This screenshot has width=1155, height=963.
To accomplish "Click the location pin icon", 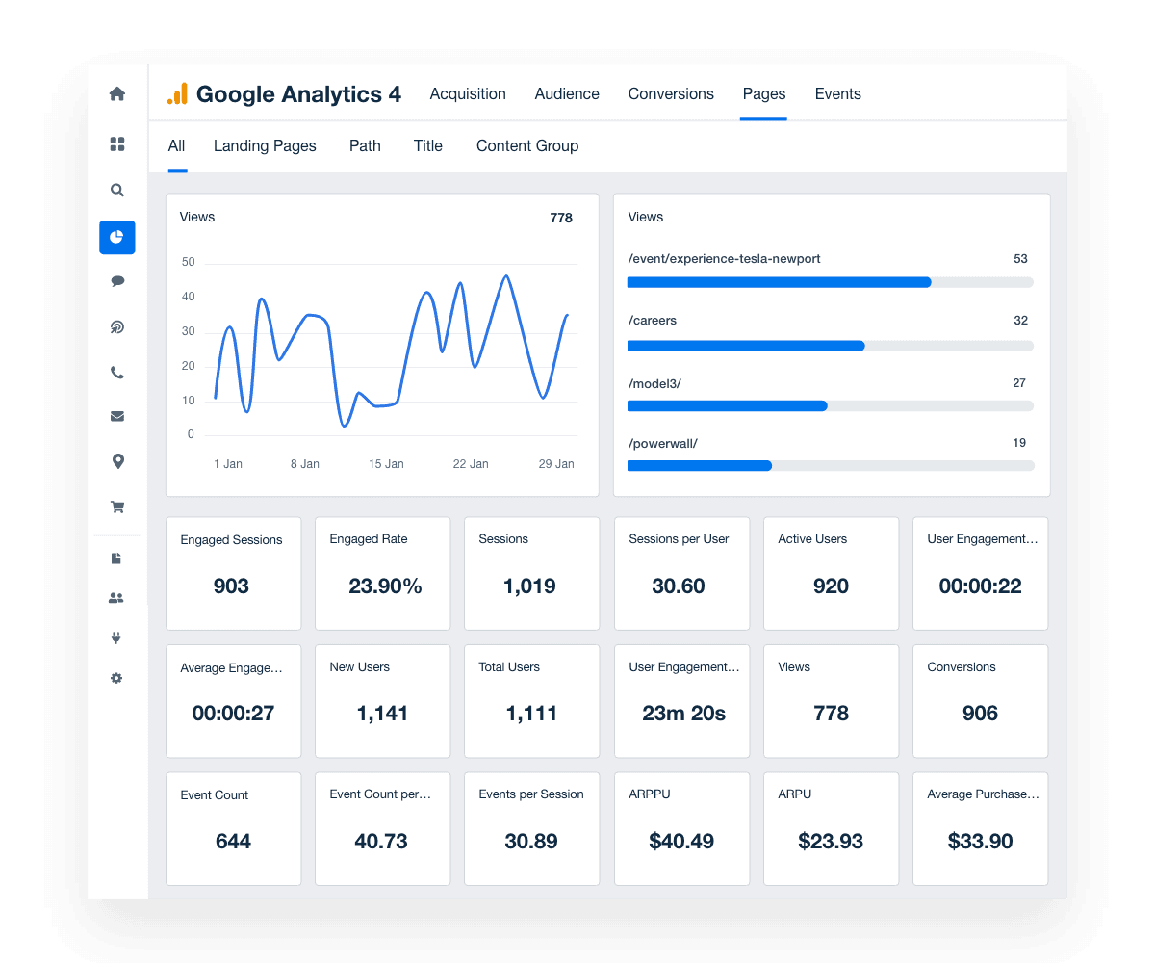I will coord(116,460).
